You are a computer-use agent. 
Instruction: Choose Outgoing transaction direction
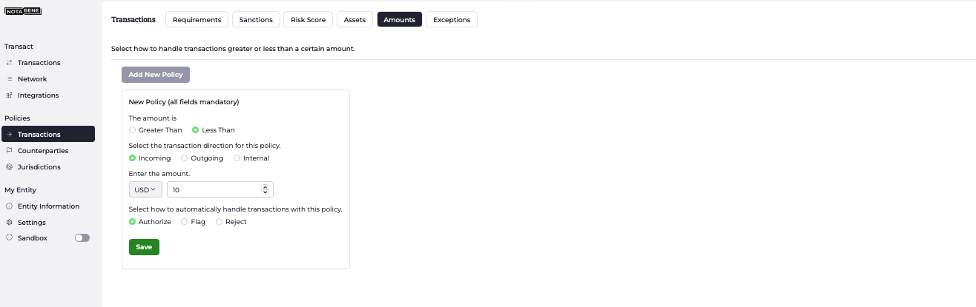pyautogui.click(x=185, y=158)
